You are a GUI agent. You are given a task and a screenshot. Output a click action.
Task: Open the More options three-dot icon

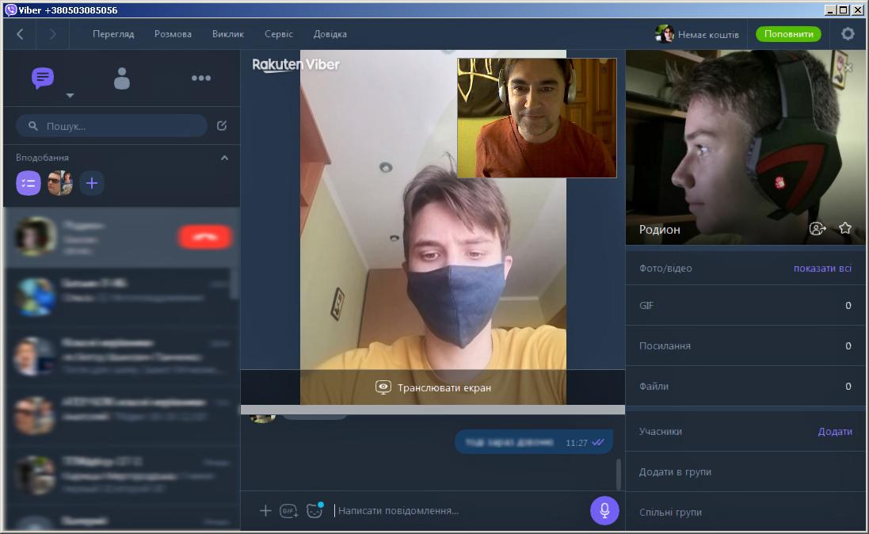click(200, 78)
